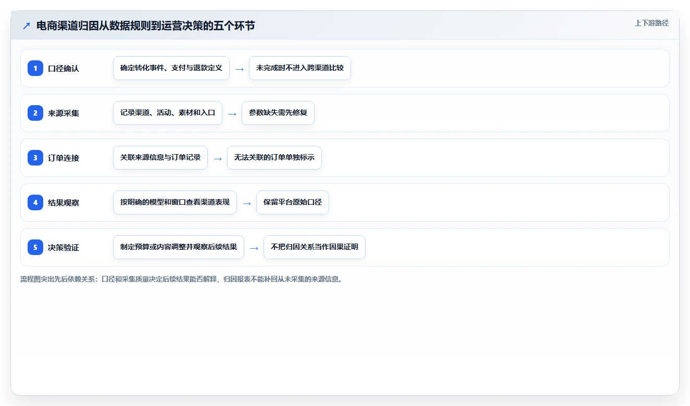Click the 参数缺失需先修复 box
This screenshot has height=406, width=690.
point(278,113)
